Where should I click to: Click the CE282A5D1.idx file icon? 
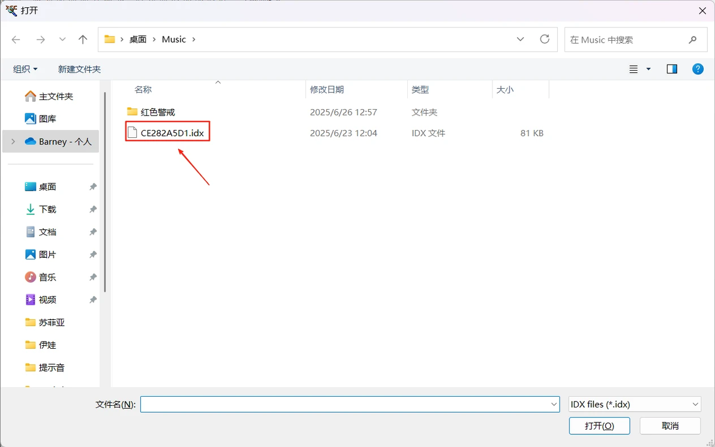click(x=132, y=132)
